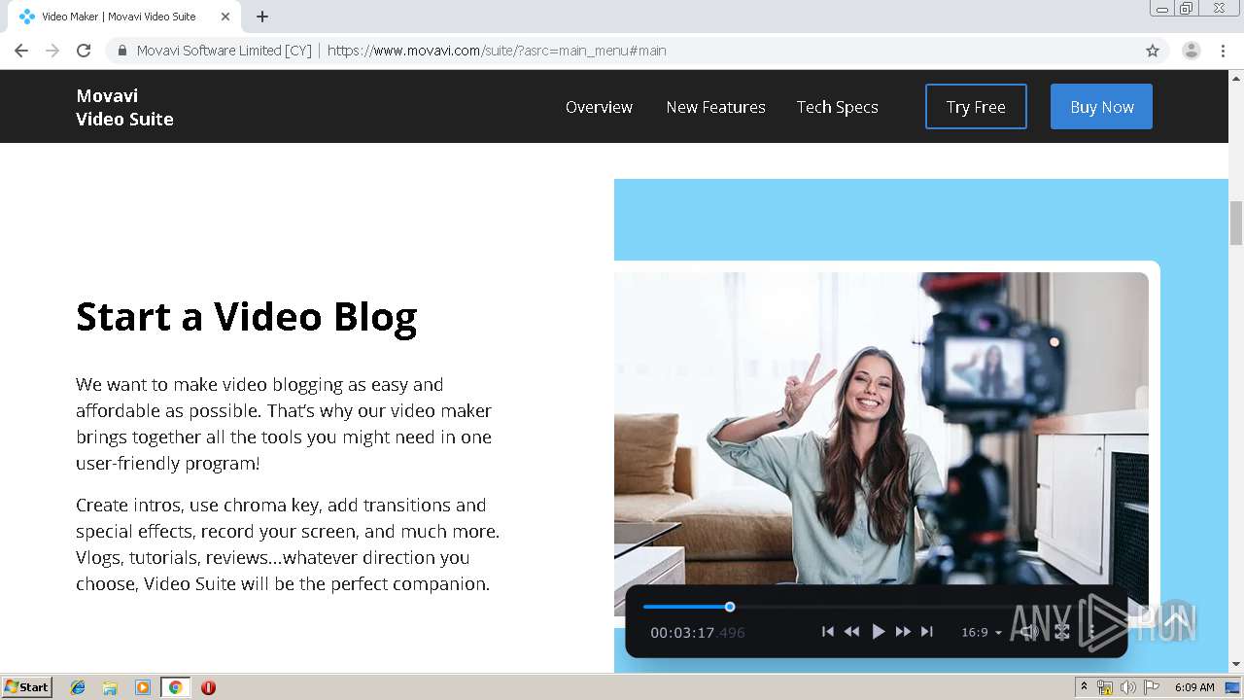Screen dimensions: 1244x700
Task: Go to the Overview section
Action: coord(599,107)
